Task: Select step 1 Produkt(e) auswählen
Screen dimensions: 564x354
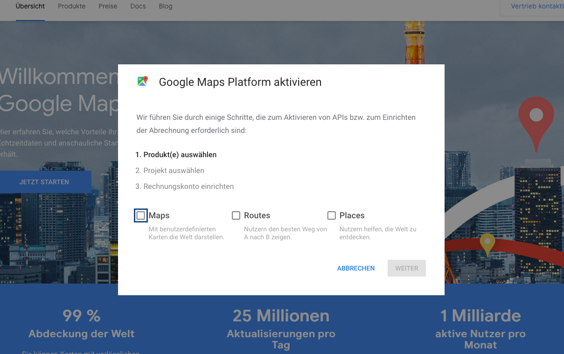Action: pos(176,154)
